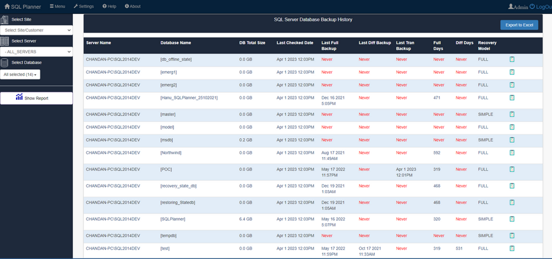
Task: Click the Help menu item
Action: tap(109, 7)
